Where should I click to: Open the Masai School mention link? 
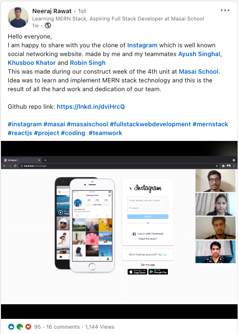point(199,71)
